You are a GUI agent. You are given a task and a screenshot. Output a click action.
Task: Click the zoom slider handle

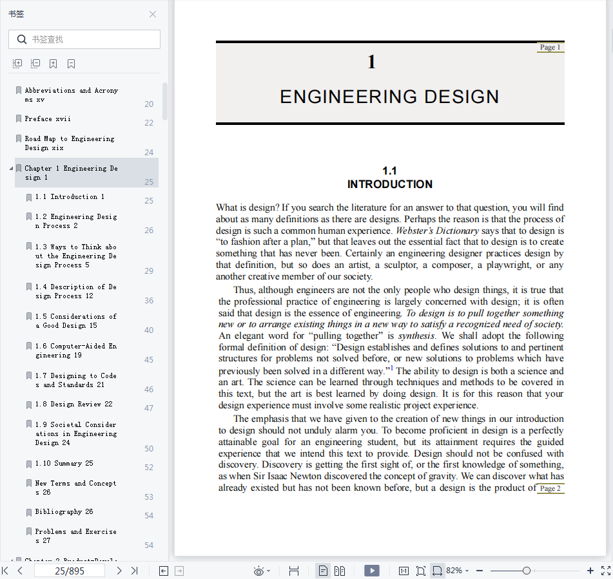[x=527, y=571]
